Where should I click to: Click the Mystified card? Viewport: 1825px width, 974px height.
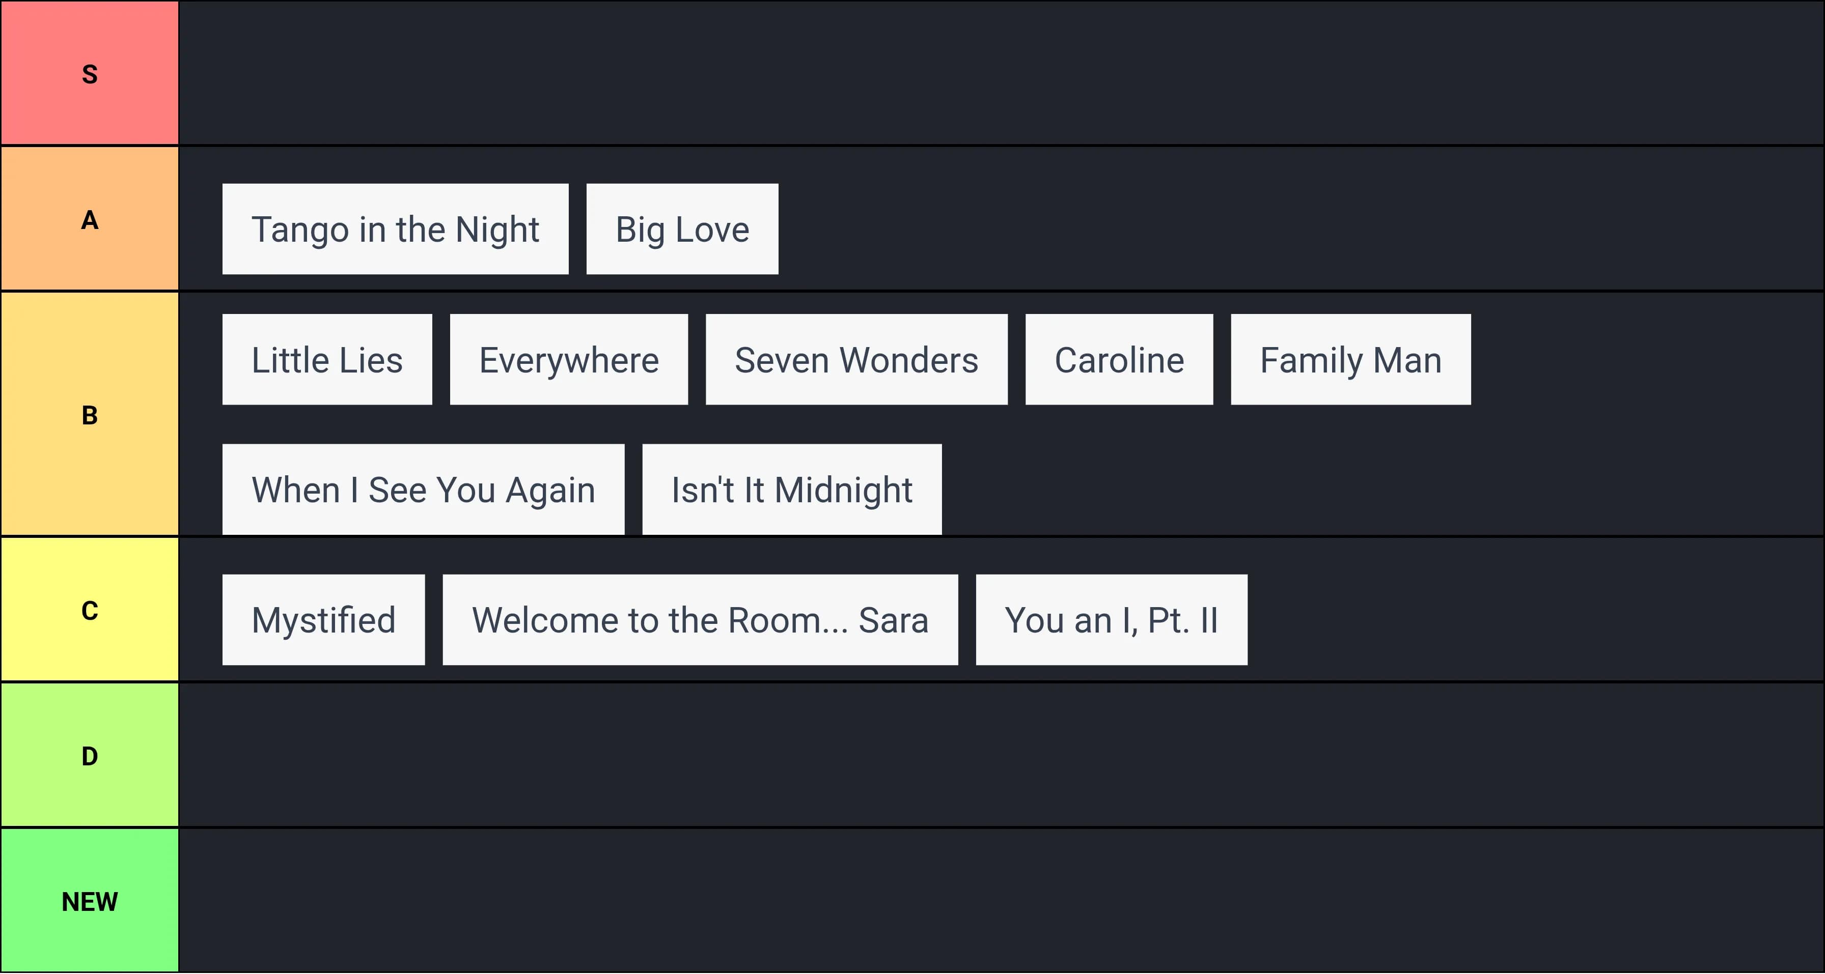tap(323, 620)
